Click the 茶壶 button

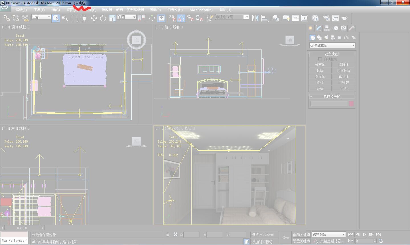pyautogui.click(x=320, y=88)
